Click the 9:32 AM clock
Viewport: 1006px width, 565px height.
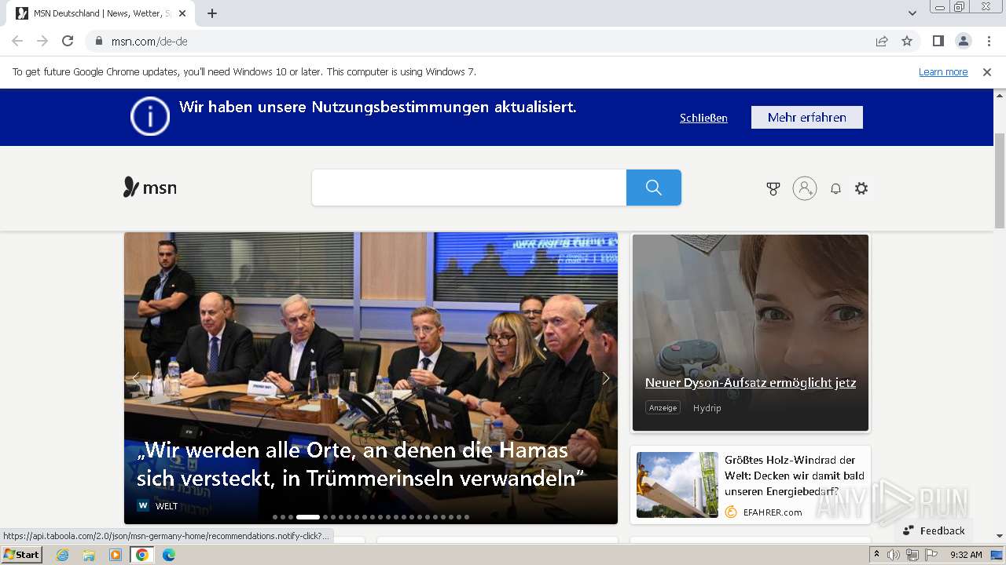click(966, 555)
